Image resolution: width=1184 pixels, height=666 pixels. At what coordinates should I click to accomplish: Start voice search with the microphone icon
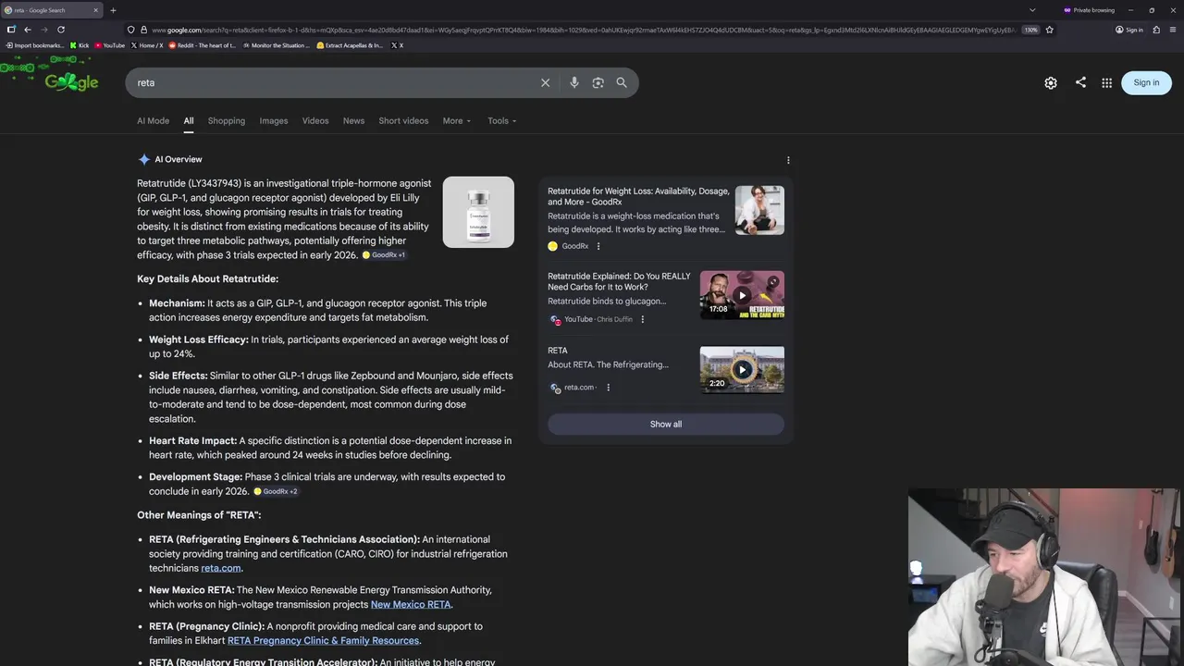(x=574, y=82)
